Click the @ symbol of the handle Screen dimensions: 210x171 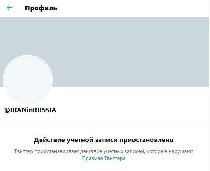[7, 110]
